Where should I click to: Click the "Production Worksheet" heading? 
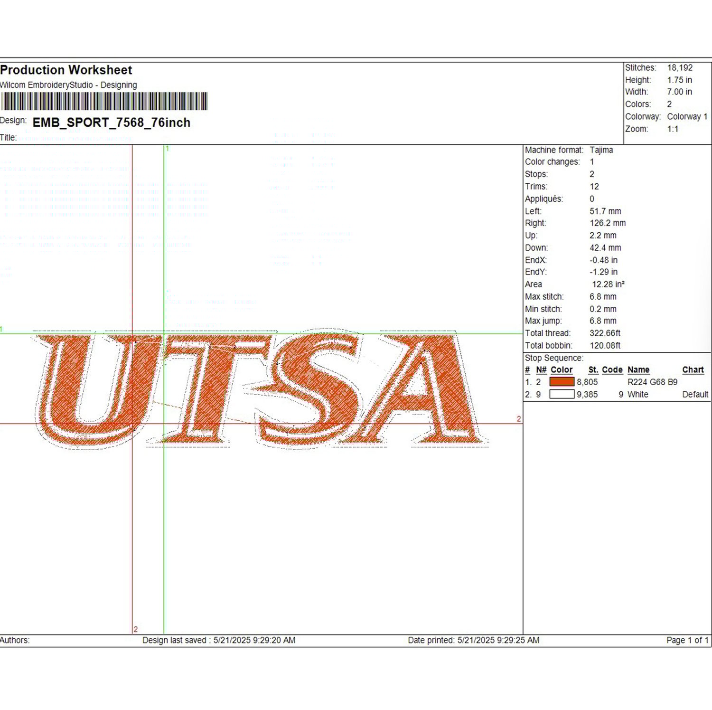(x=66, y=70)
